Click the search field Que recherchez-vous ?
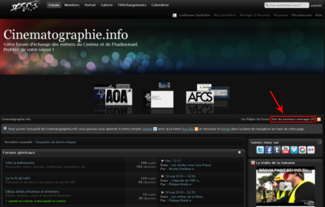The image size is (325, 207). coord(287,5)
